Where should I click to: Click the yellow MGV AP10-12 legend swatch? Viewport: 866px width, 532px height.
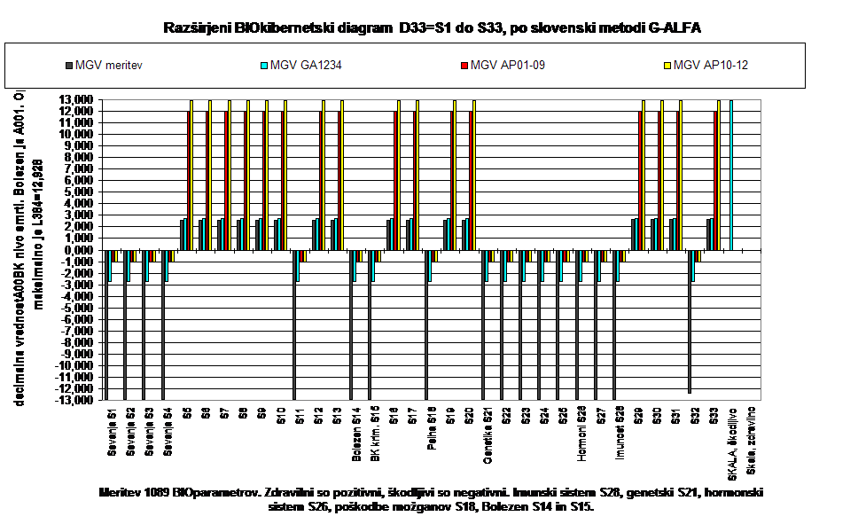(x=667, y=66)
